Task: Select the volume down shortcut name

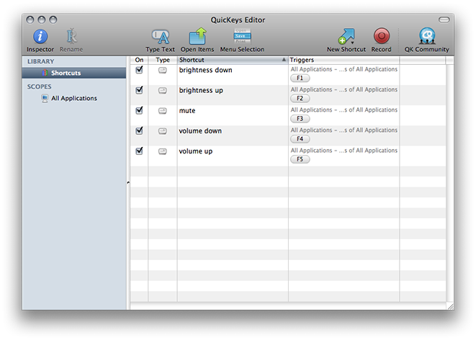Action: pyautogui.click(x=200, y=131)
